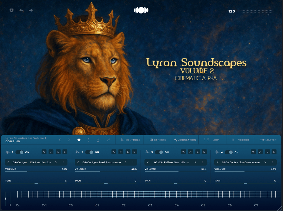
Task: Toggle layer 2 ON switch
Action: pyautogui.click(x=89, y=152)
